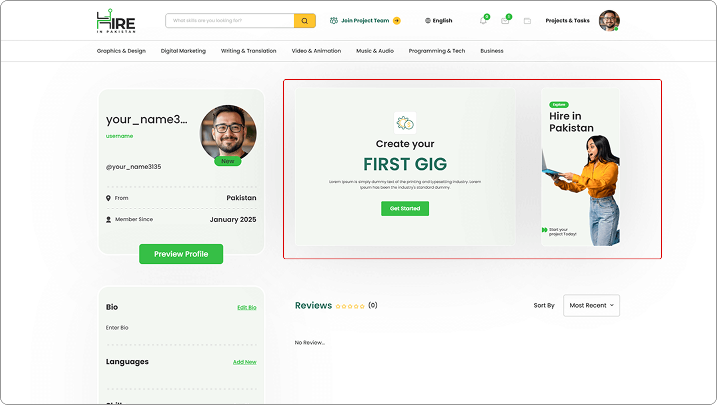This screenshot has width=717, height=405.
Task: Click the green Explore tag on banner
Action: 559,105
